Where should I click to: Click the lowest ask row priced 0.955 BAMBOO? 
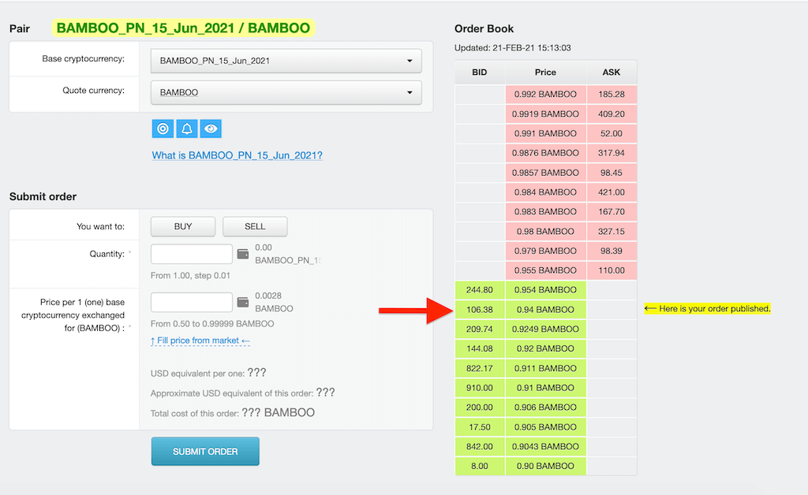pos(545,270)
